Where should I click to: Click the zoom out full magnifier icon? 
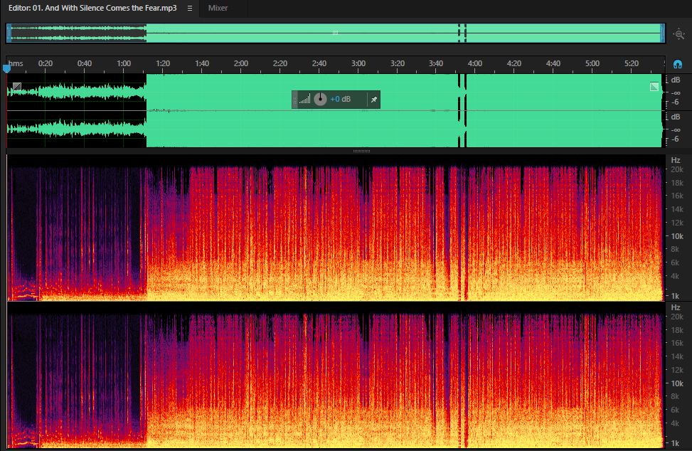pos(678,34)
